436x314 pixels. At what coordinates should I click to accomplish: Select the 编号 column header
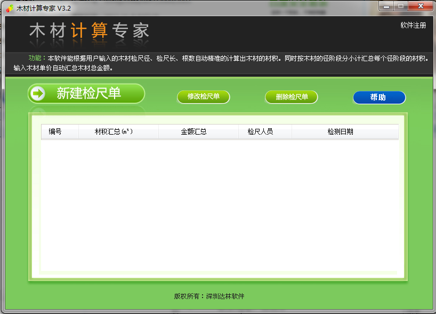(60, 131)
